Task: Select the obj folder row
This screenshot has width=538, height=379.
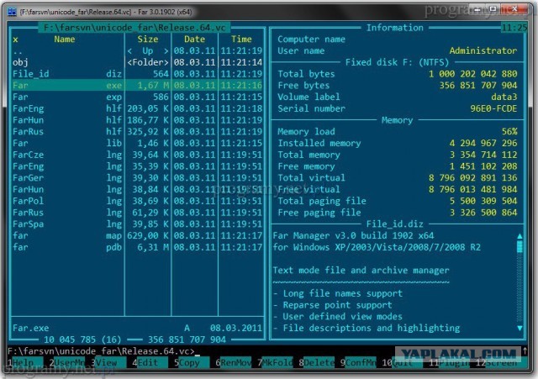Action: pos(137,62)
